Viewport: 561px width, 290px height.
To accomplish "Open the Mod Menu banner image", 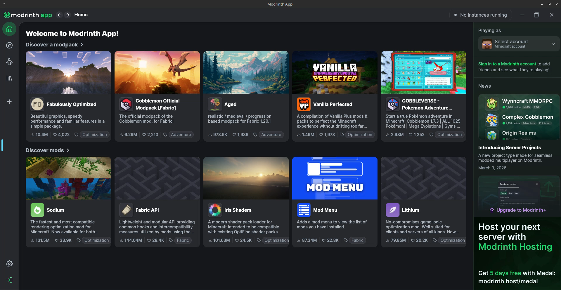I will click(335, 178).
